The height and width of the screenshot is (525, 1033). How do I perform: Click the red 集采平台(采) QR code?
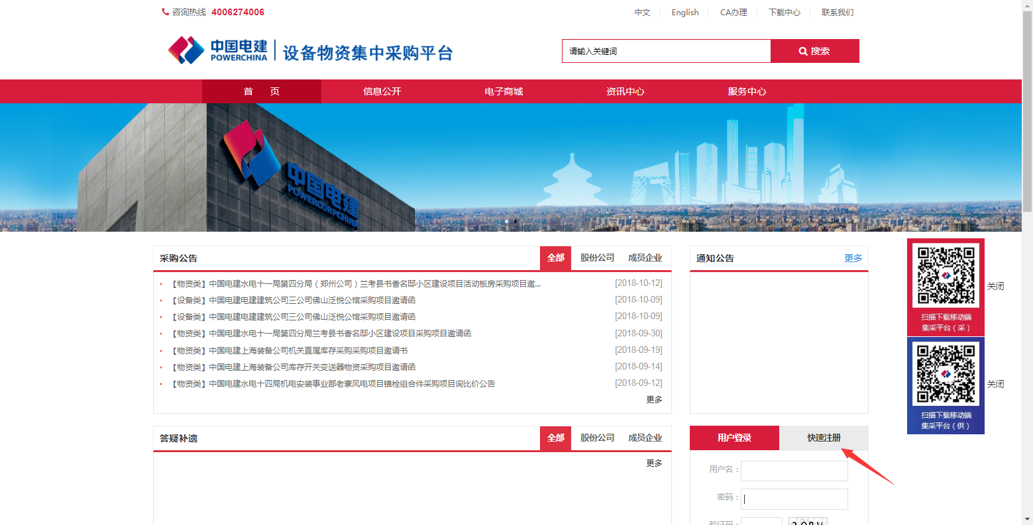click(x=946, y=276)
